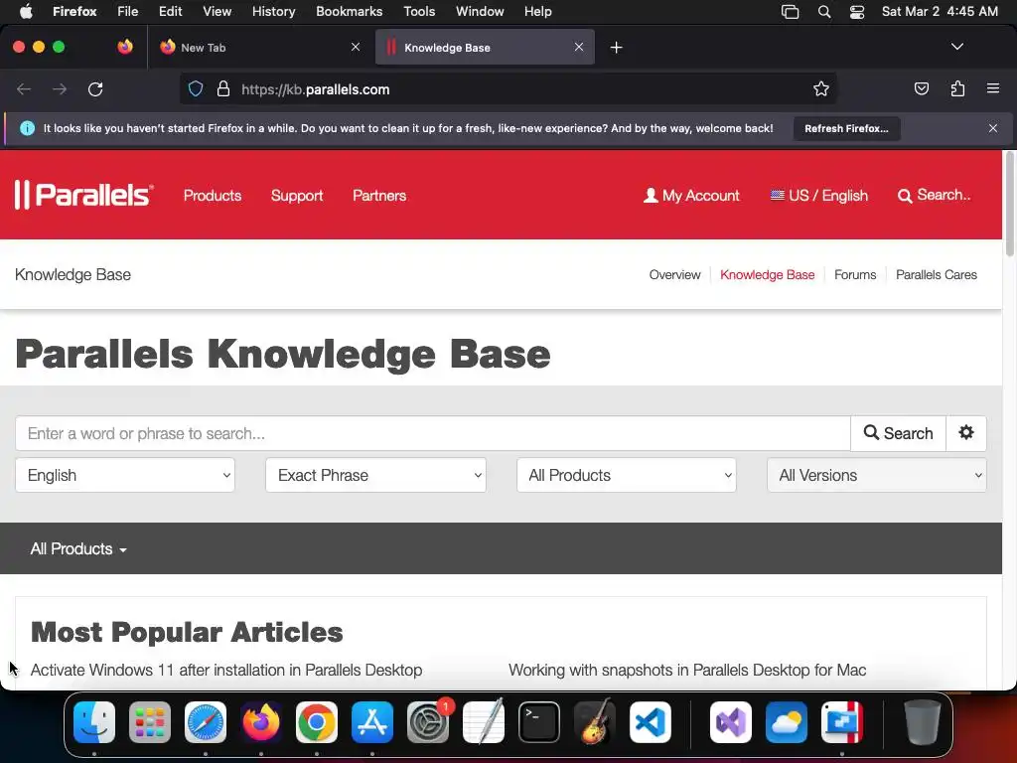Switch to the New Tab tab
Screen dimensions: 1017x763
coord(259,47)
